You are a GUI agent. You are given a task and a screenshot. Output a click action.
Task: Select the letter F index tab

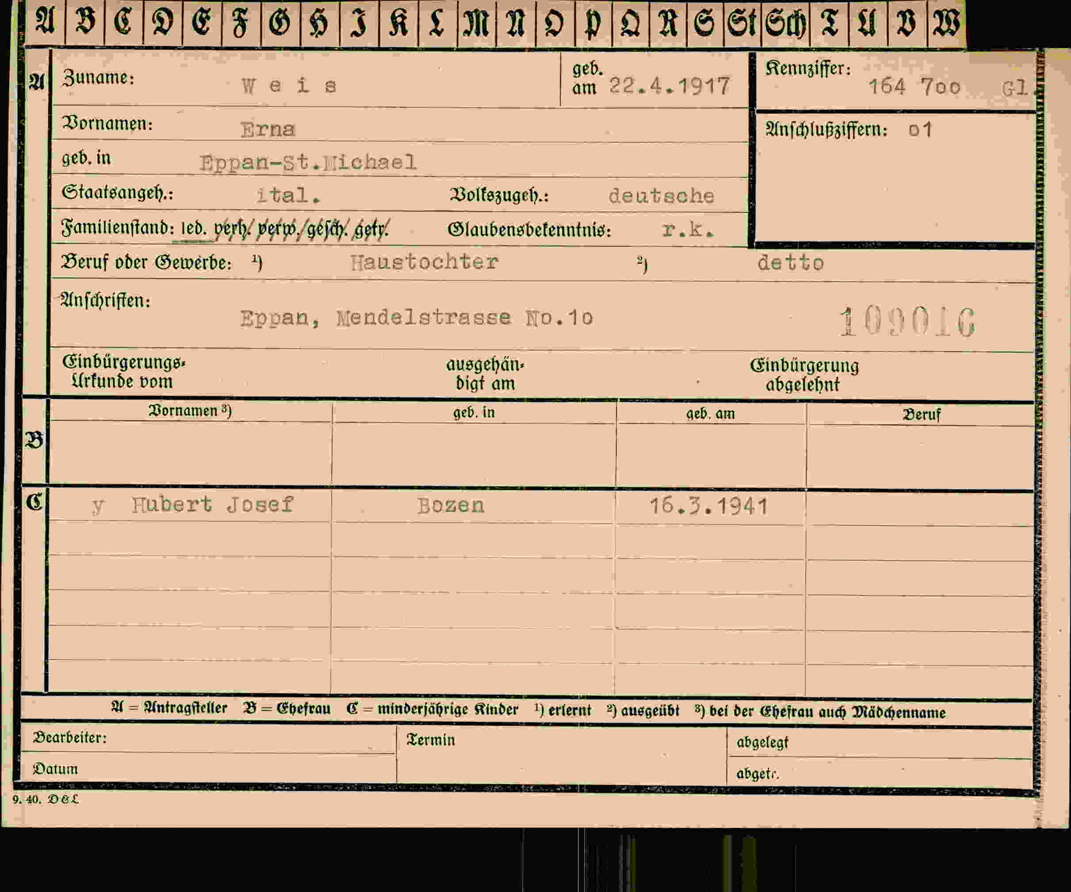click(x=242, y=23)
